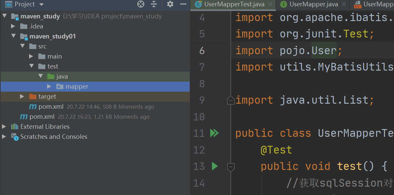Click the External Libraries icon
The width and height of the screenshot is (394, 195).
(15, 126)
